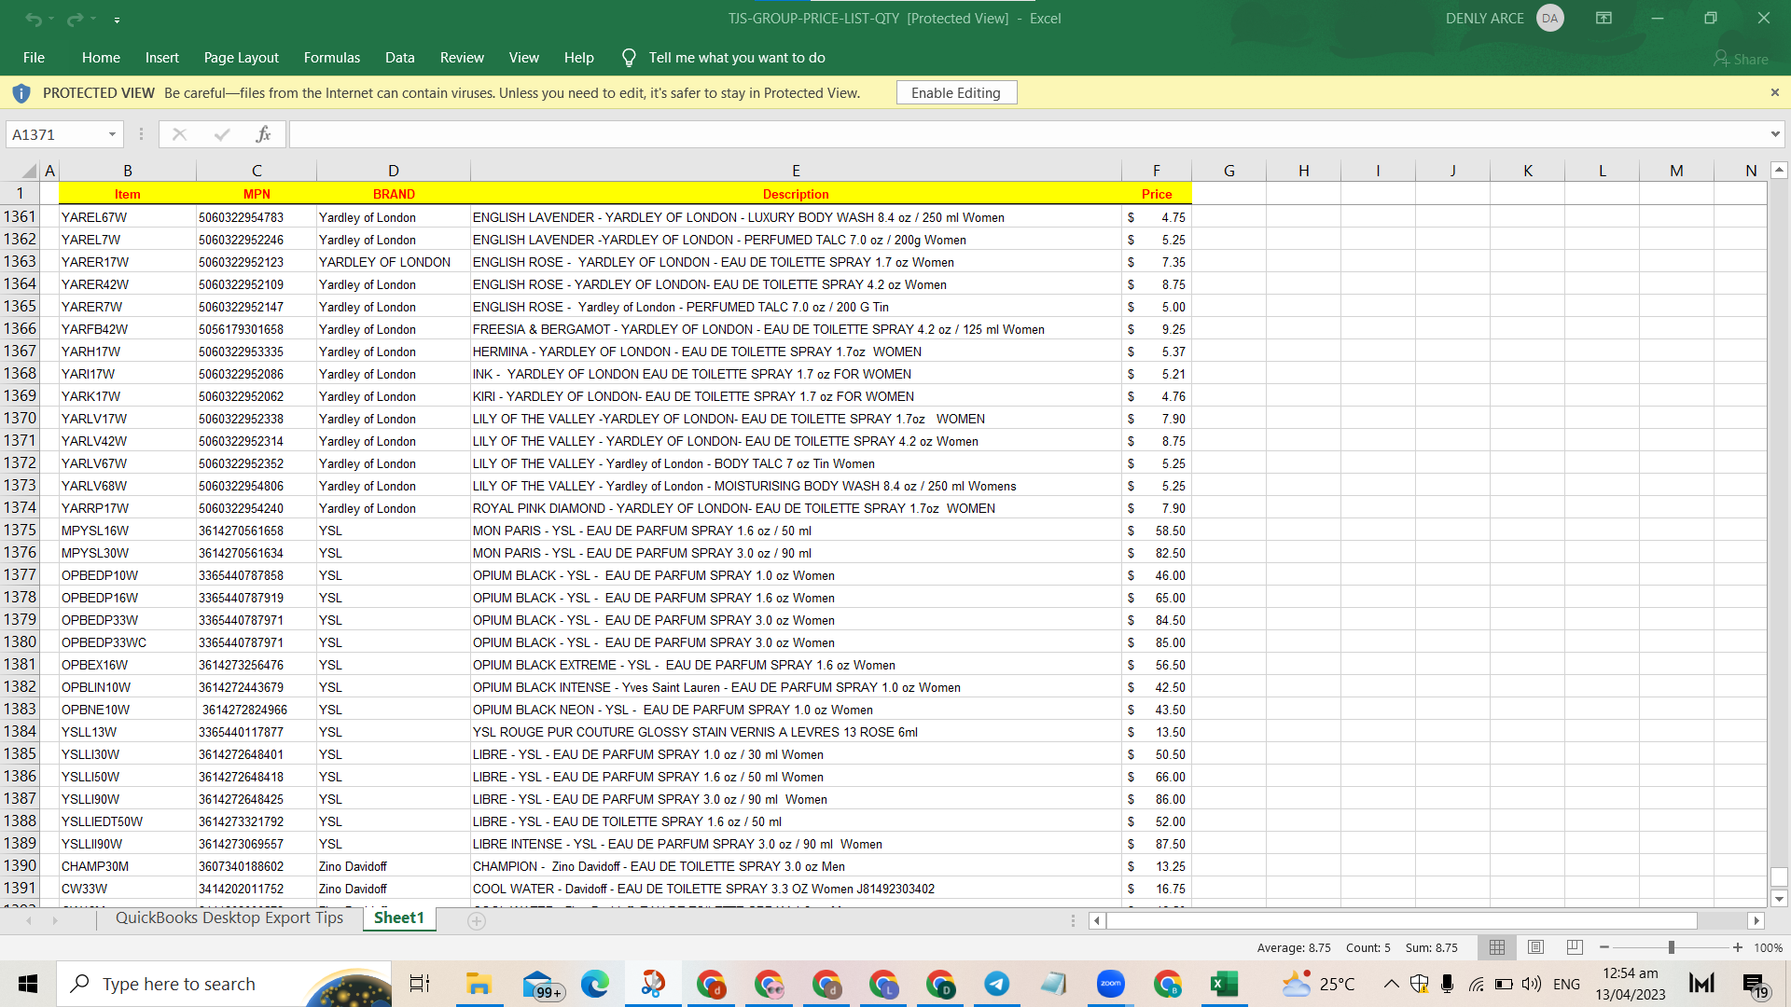Select column E header
The width and height of the screenshot is (1791, 1007).
pos(796,171)
